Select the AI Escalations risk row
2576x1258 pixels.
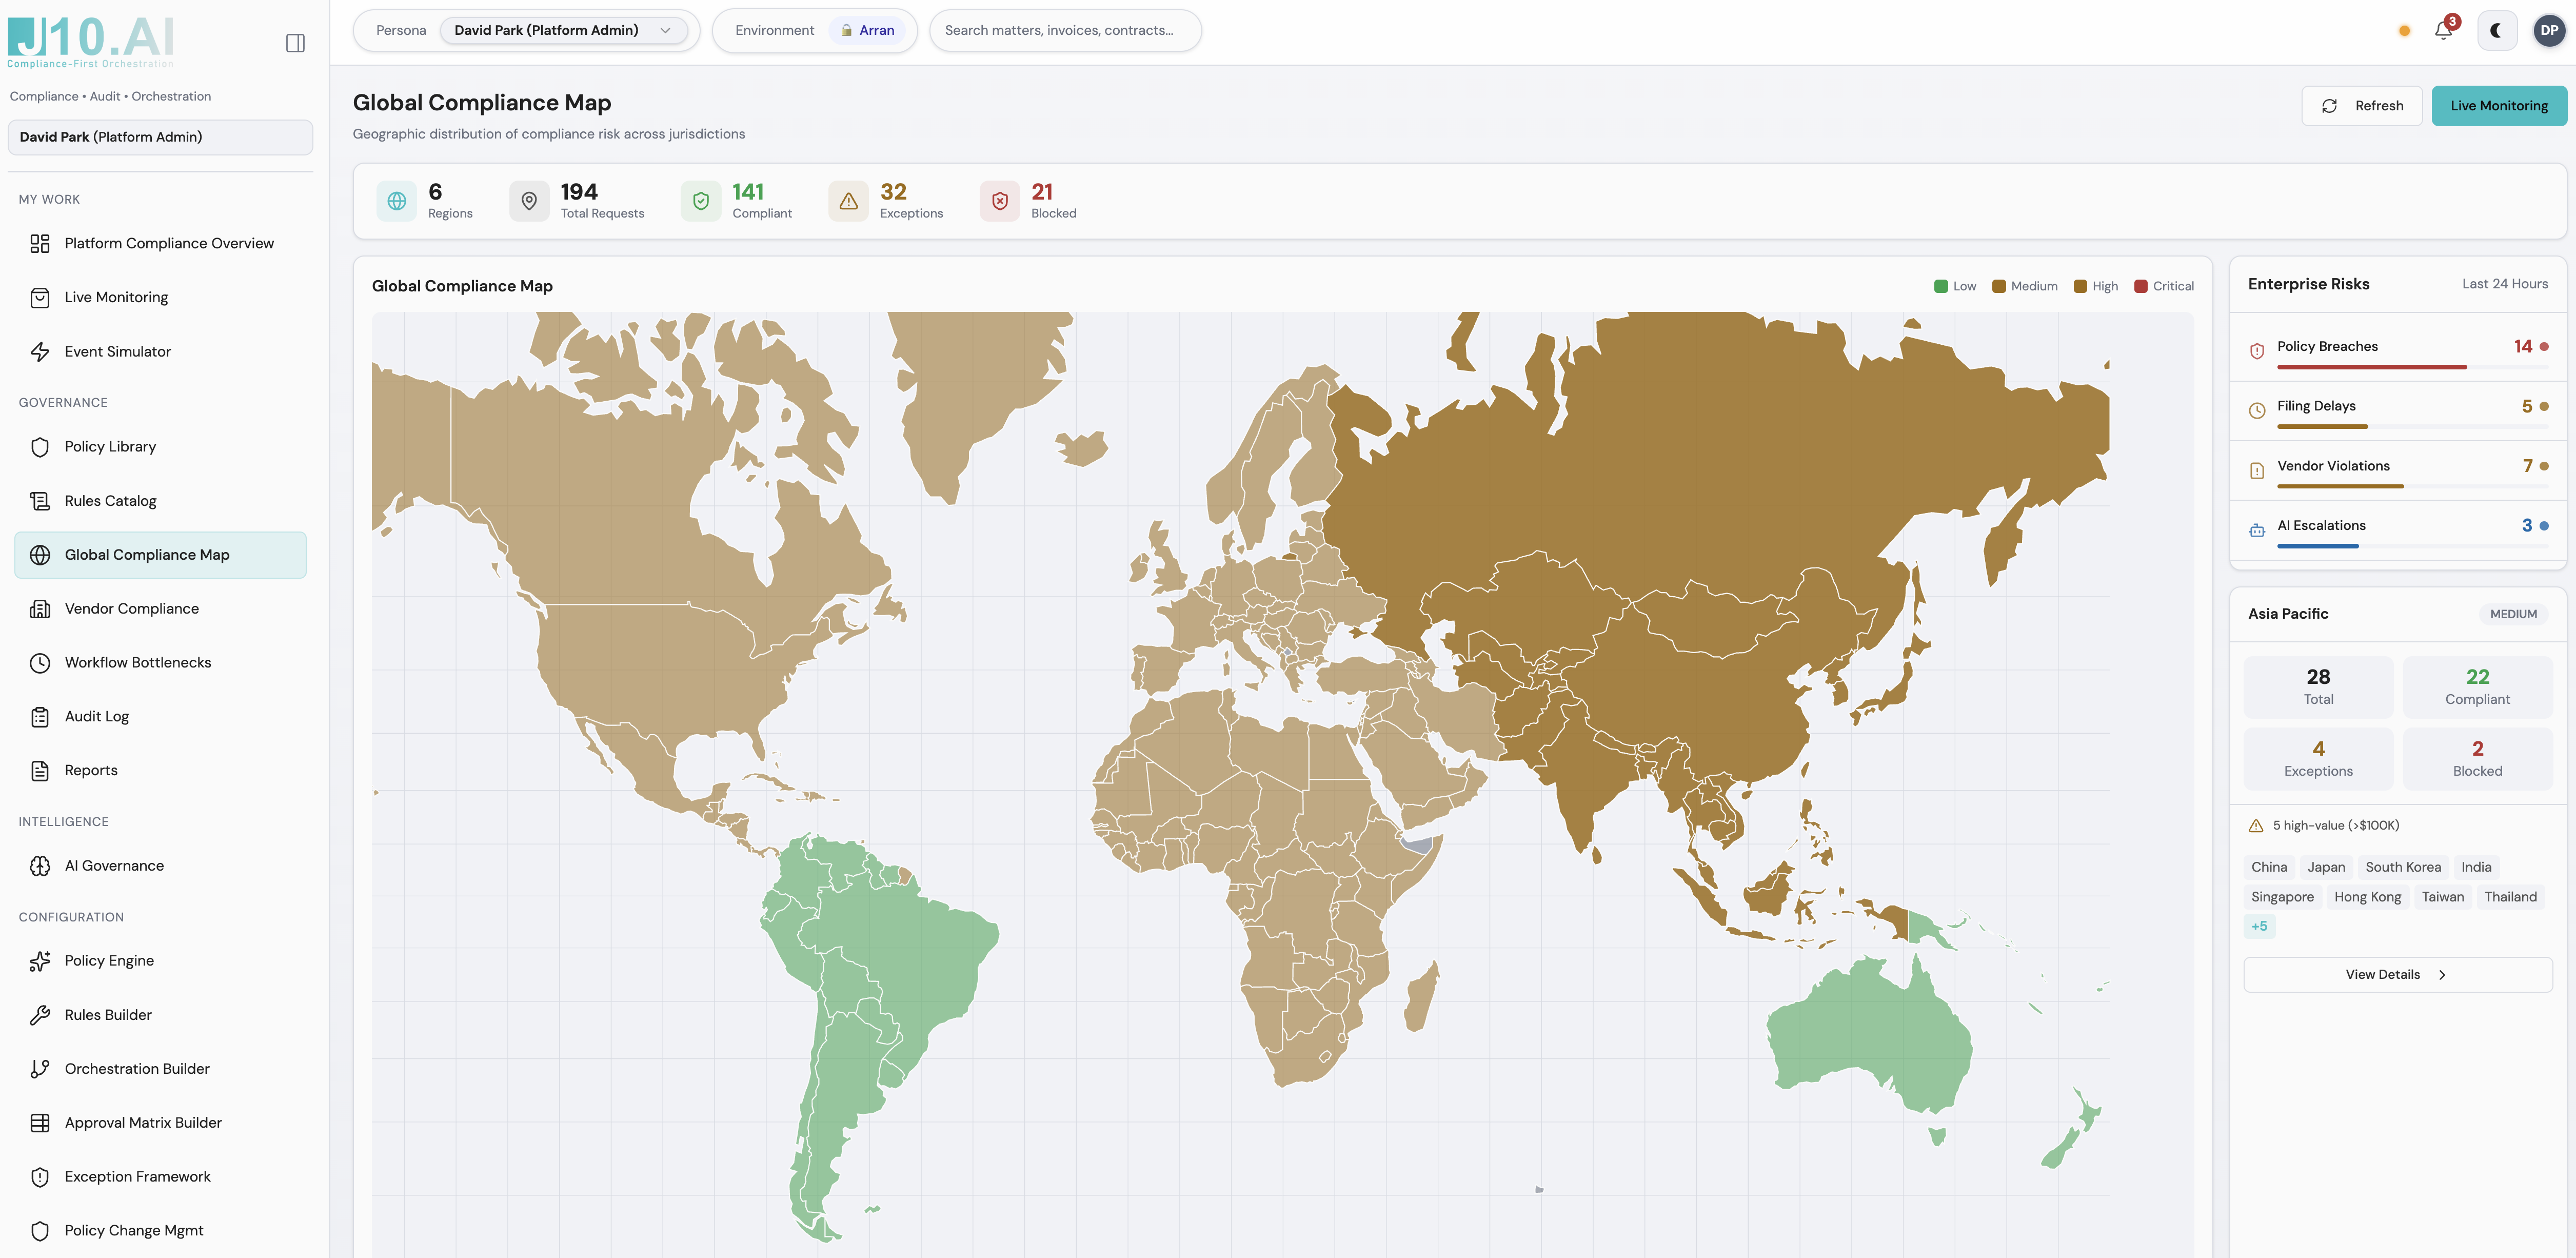[x=2397, y=530]
